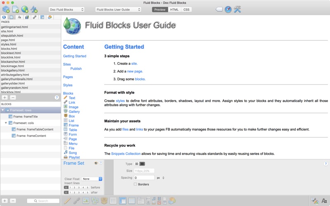The image size is (330, 206).
Task: Select the Frame: frameContent block
Action: (31, 136)
